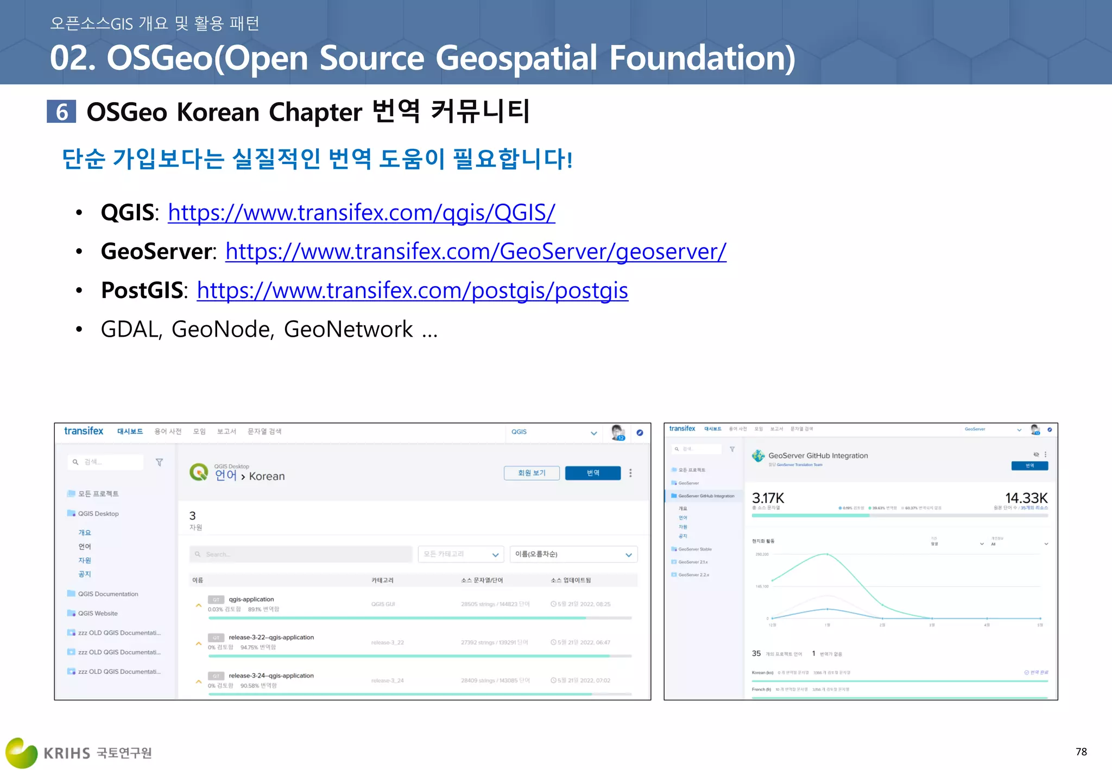The width and height of the screenshot is (1112, 770).
Task: Toggle the crossed-eye watch icon in GeoServer header
Action: (1036, 455)
